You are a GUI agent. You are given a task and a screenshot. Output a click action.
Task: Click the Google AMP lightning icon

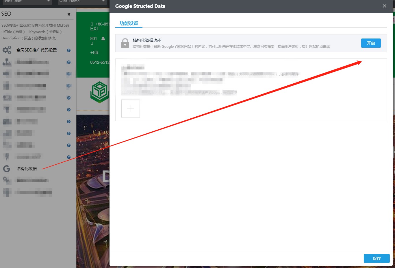[7, 157]
